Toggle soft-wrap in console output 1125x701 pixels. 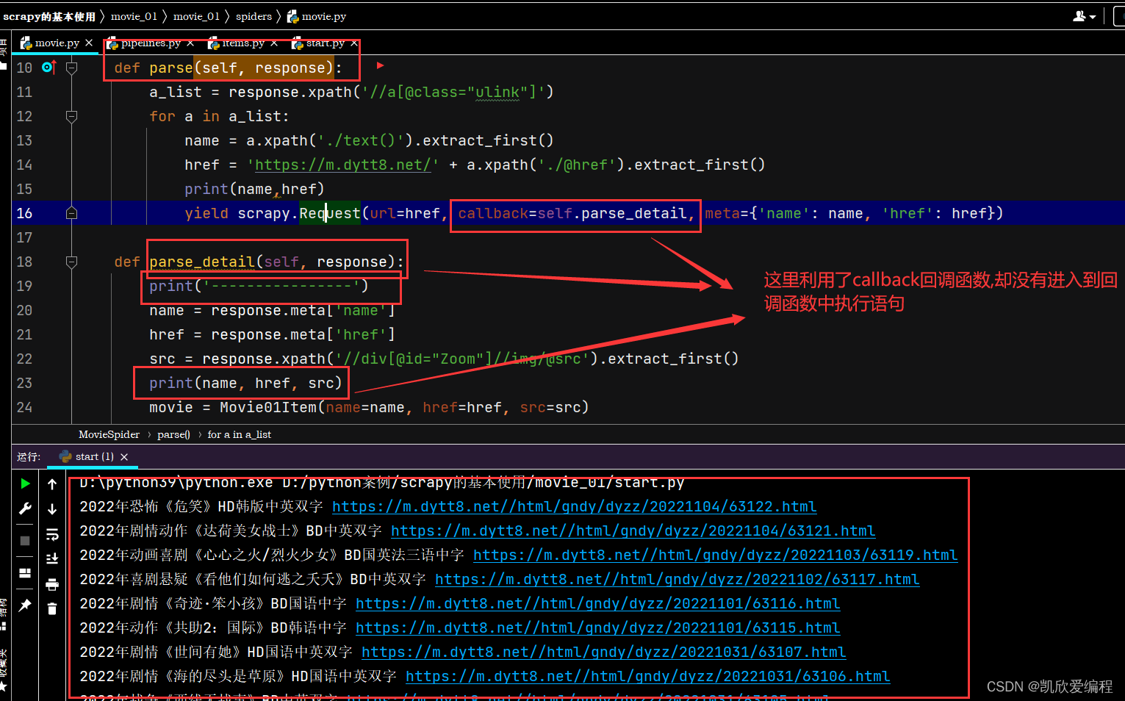click(x=52, y=534)
